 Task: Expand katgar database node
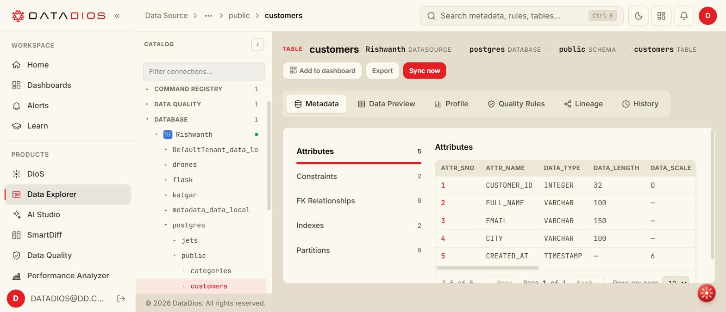click(x=166, y=195)
